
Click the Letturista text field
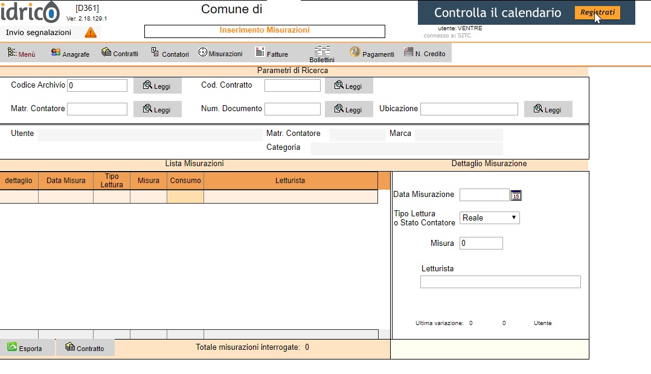point(500,282)
